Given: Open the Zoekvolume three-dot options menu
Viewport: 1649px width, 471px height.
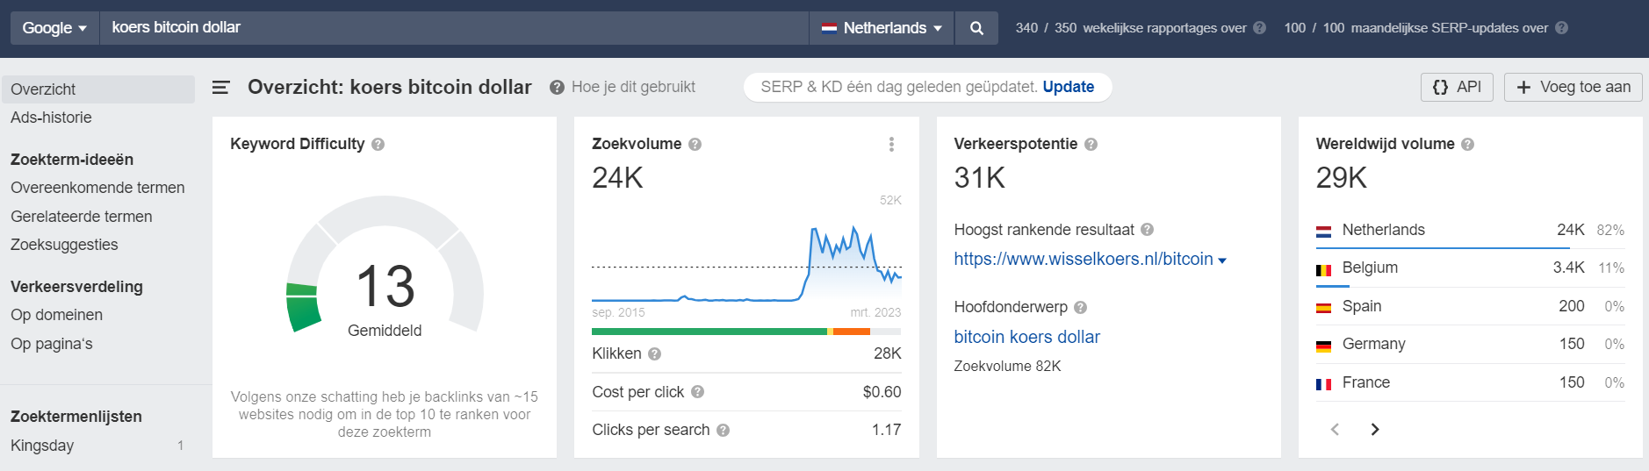Looking at the screenshot, I should click(x=891, y=144).
